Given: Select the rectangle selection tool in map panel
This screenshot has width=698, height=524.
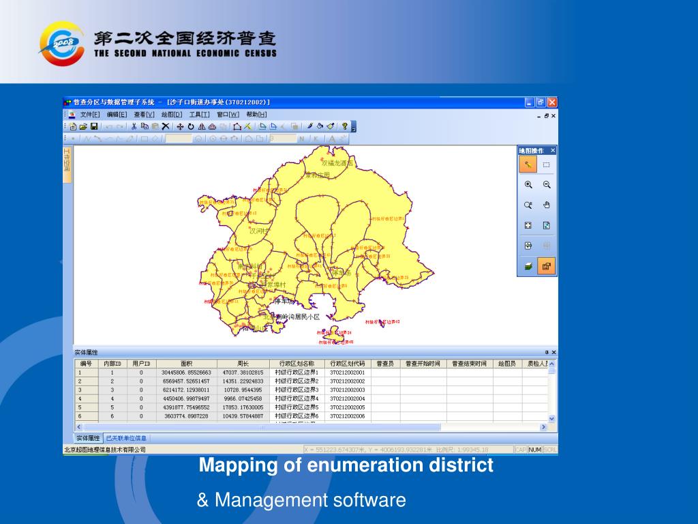Looking at the screenshot, I should click(546, 164).
